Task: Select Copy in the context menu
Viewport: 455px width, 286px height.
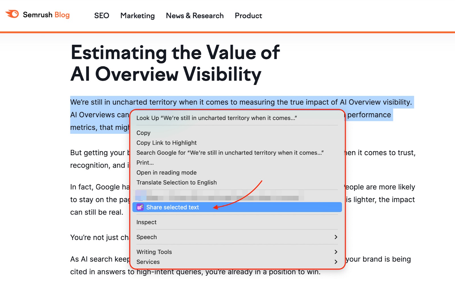Action: 143,133
